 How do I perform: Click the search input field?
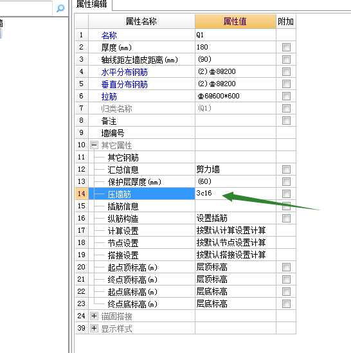pyautogui.click(x=26, y=8)
